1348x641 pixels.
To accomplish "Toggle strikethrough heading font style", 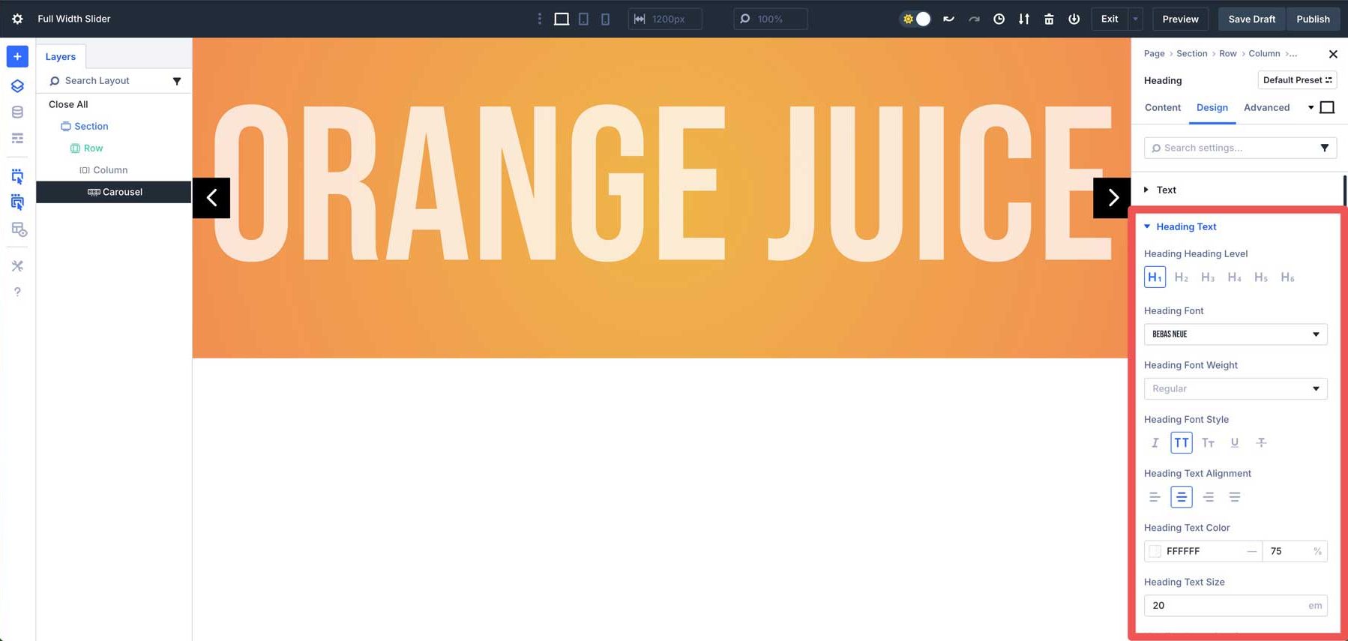I will click(1261, 443).
